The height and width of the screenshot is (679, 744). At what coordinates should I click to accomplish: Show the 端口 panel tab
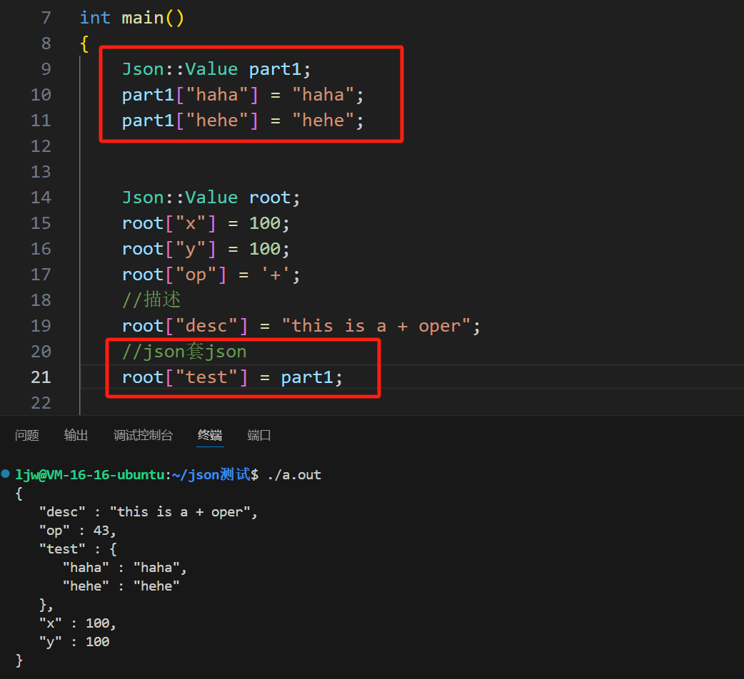point(259,435)
